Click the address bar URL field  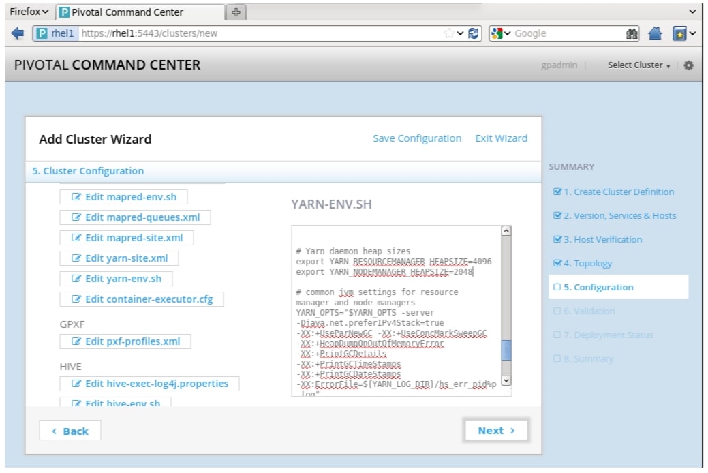click(261, 33)
